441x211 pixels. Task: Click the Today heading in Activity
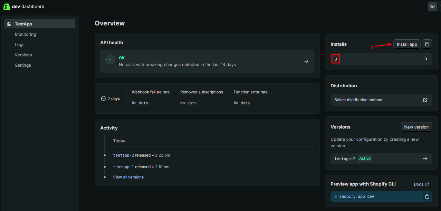point(119,141)
